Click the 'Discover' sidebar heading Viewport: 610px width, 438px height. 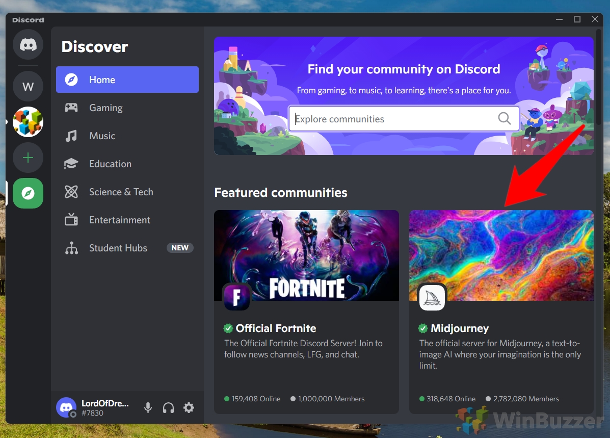click(x=95, y=47)
